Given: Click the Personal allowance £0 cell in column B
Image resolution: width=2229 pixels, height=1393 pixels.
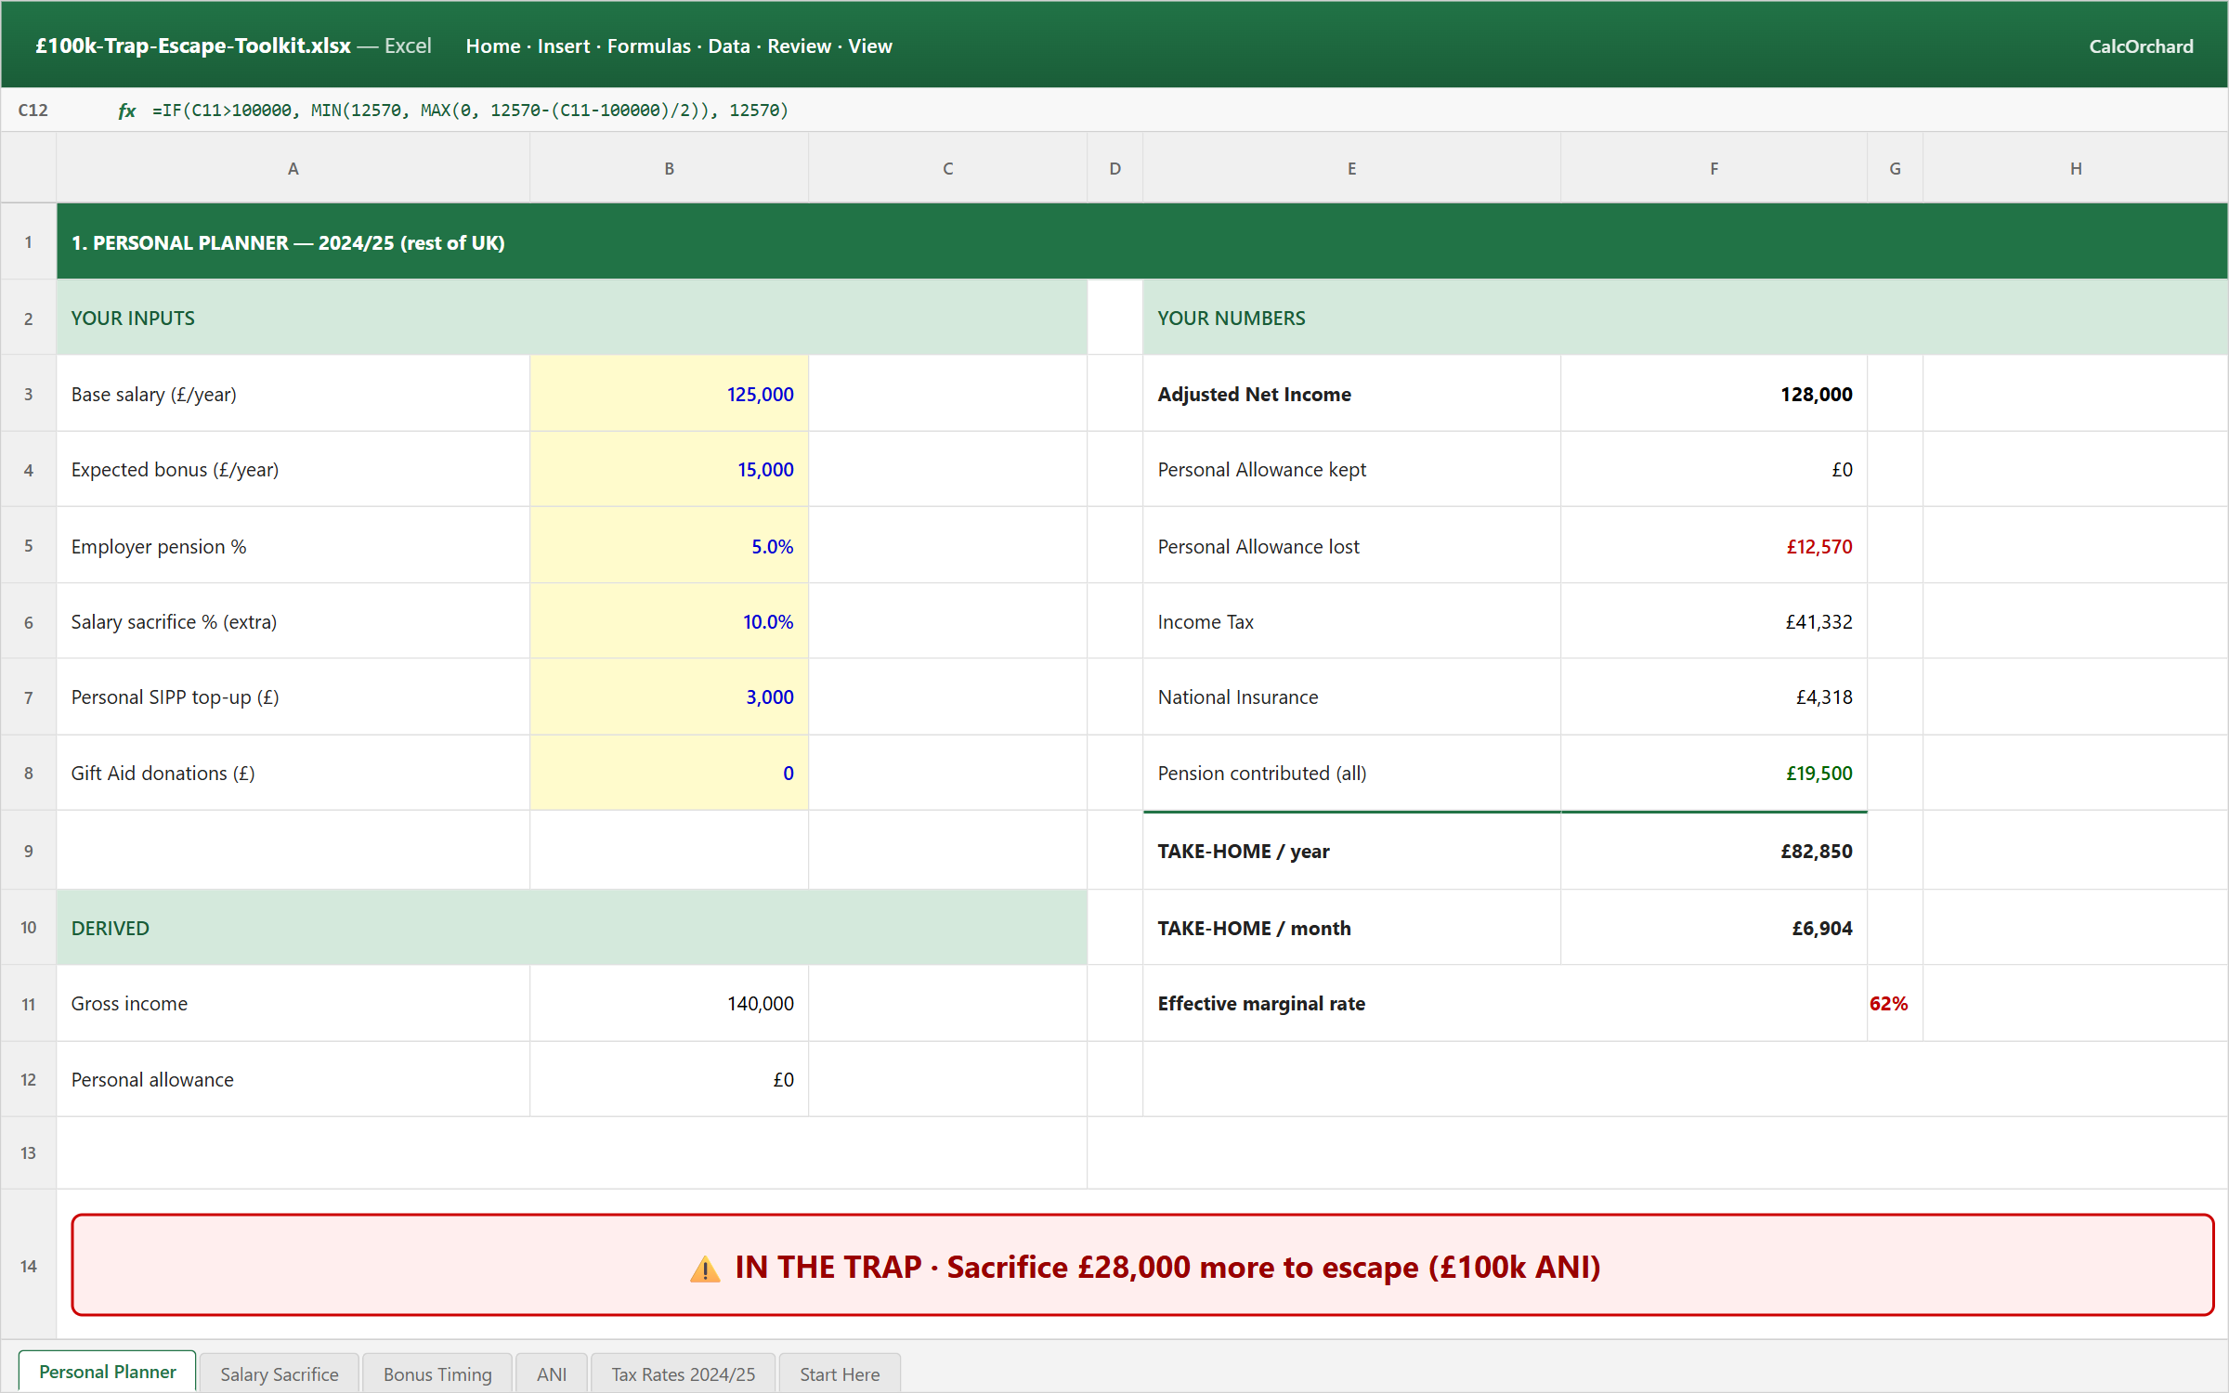Looking at the screenshot, I should (669, 1079).
